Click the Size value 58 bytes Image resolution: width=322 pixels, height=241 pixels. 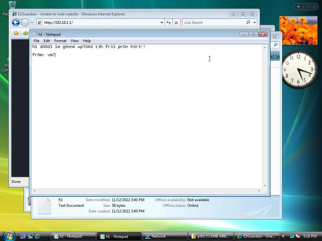coord(119,206)
